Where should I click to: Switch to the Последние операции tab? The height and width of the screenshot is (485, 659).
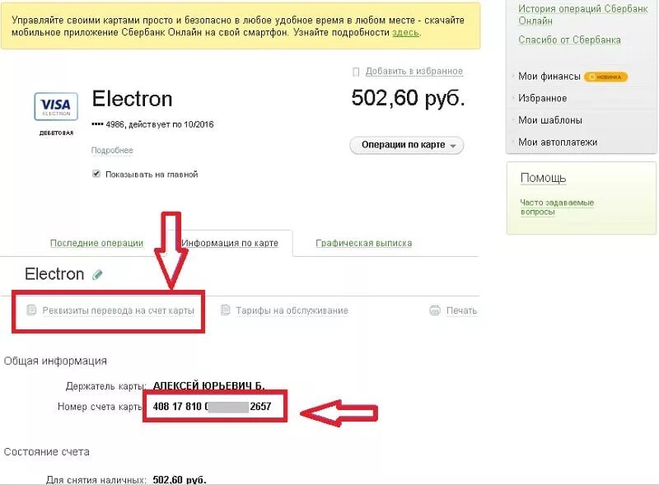tap(96, 243)
